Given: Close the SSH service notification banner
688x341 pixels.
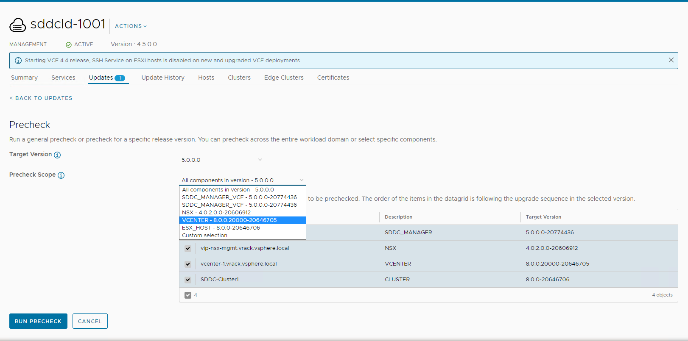Looking at the screenshot, I should point(671,60).
